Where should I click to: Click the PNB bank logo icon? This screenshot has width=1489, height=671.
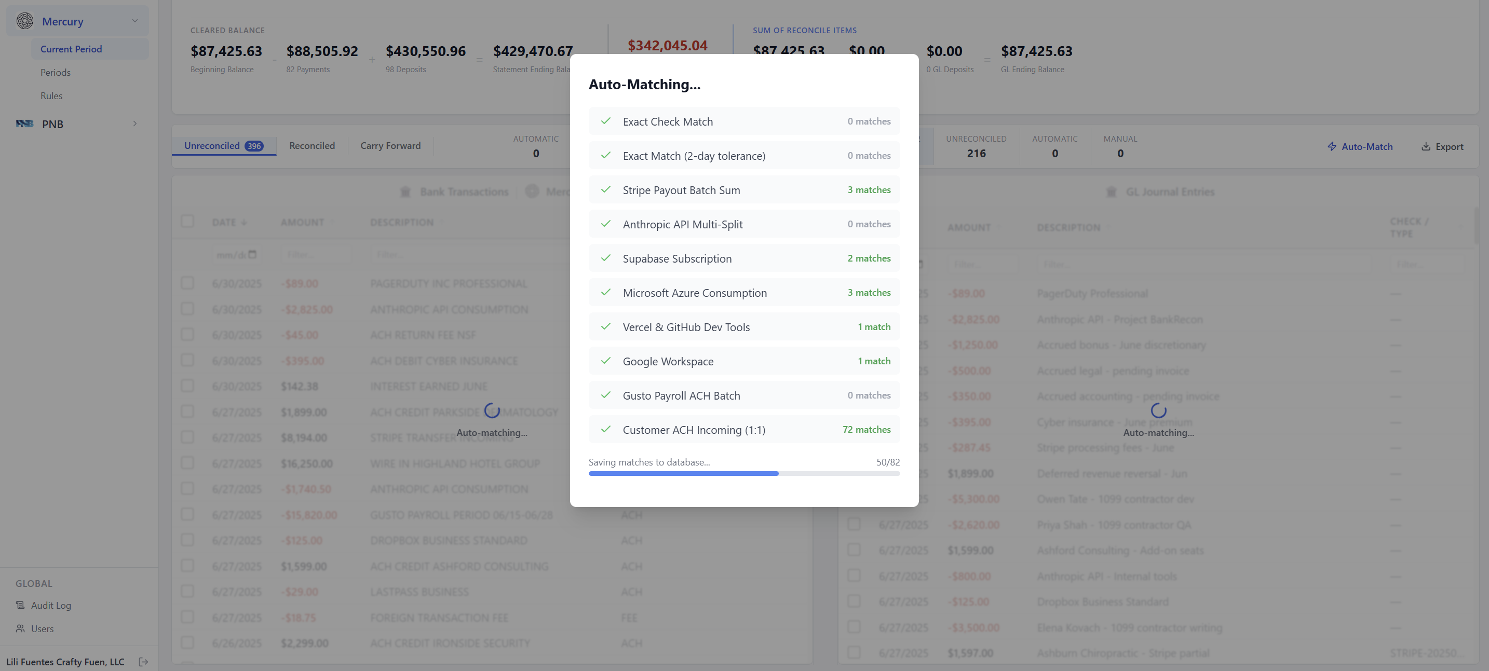[x=24, y=124]
